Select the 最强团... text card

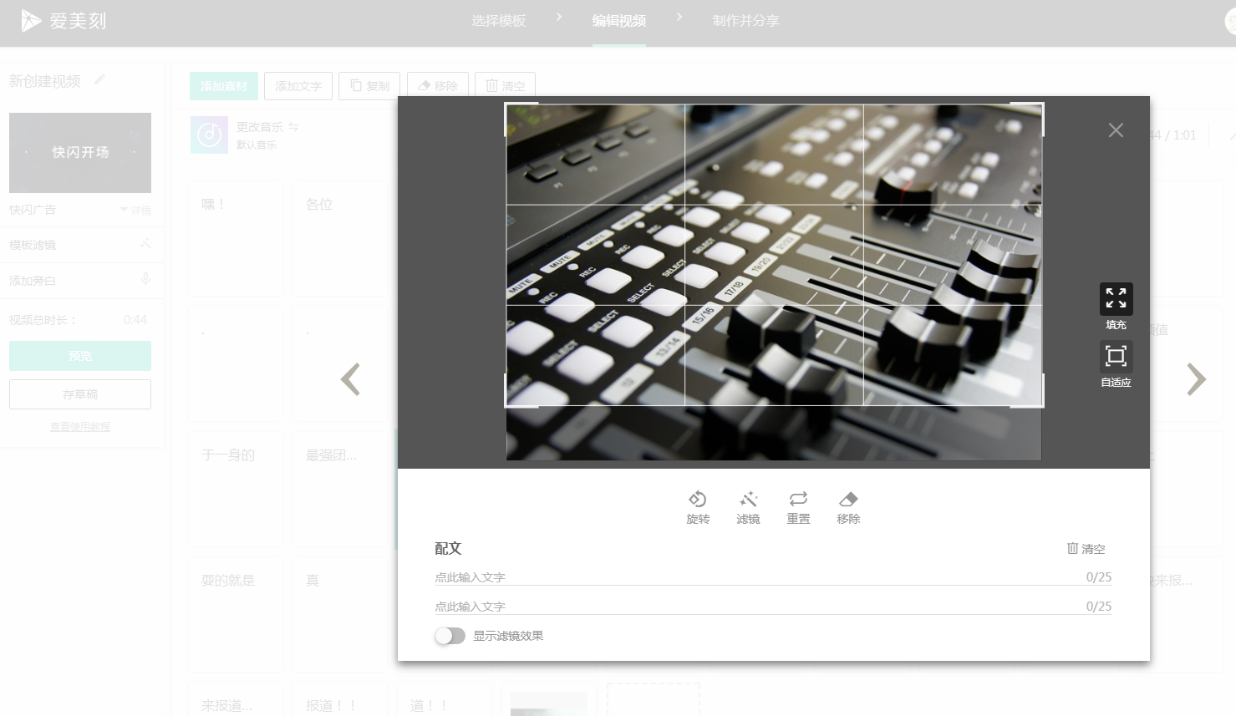(x=339, y=489)
